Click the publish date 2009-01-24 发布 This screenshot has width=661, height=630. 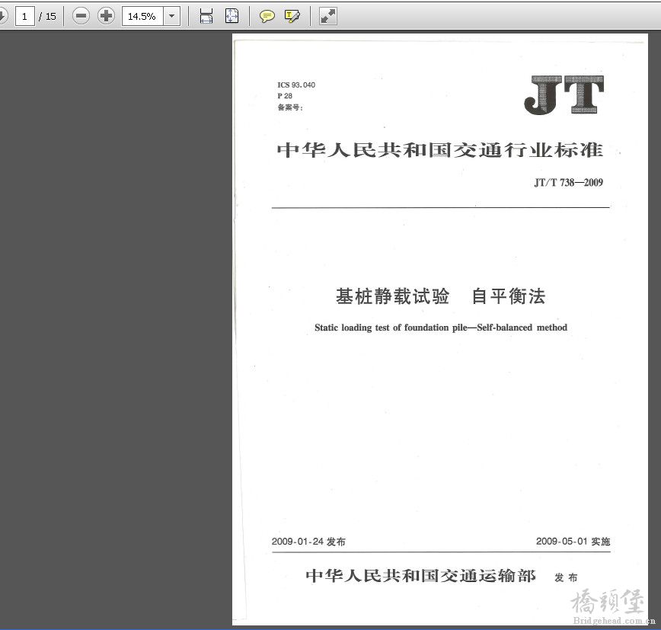pos(308,542)
